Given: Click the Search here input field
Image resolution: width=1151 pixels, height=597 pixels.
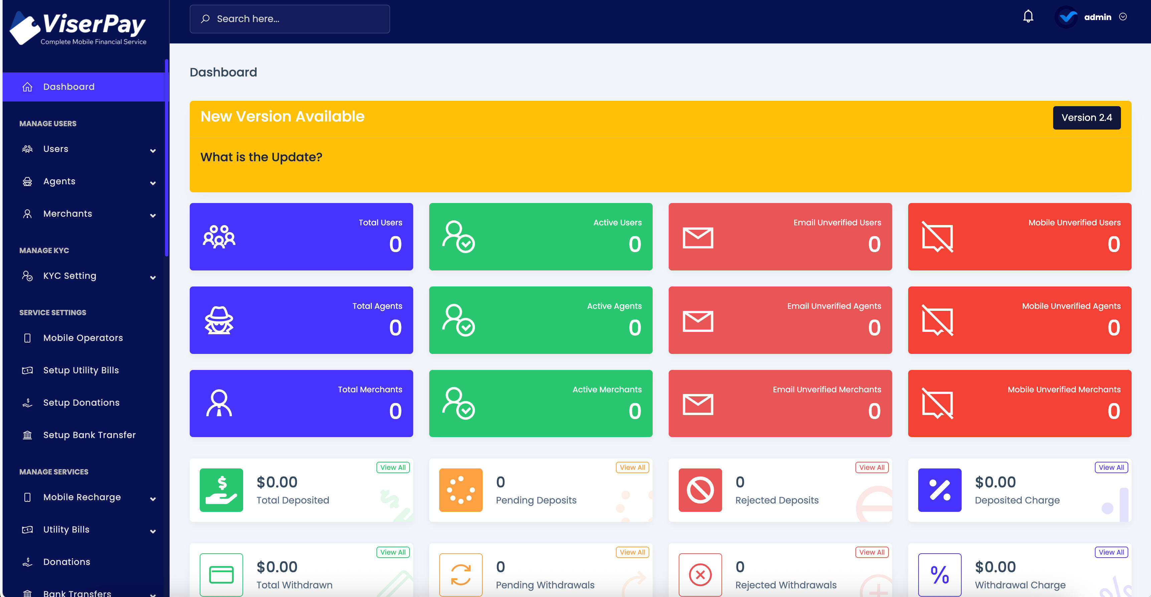Looking at the screenshot, I should [290, 19].
